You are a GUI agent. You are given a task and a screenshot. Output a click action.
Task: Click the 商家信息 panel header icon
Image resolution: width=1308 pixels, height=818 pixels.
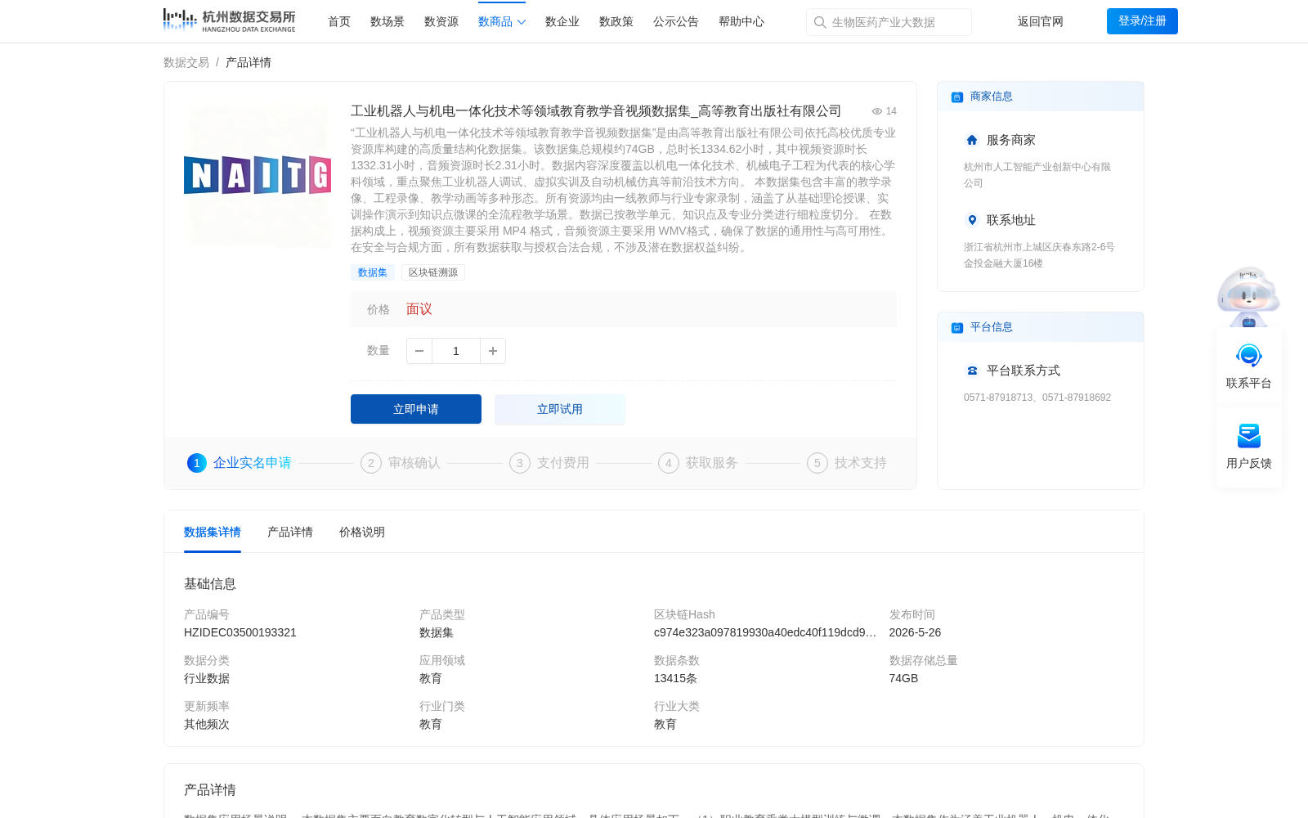957,97
